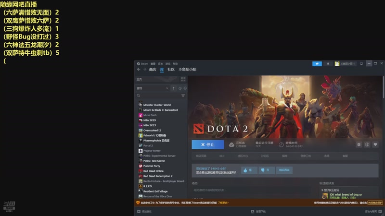Open the Steam menu
Viewport: 385px width, 216px height.
pos(144,64)
